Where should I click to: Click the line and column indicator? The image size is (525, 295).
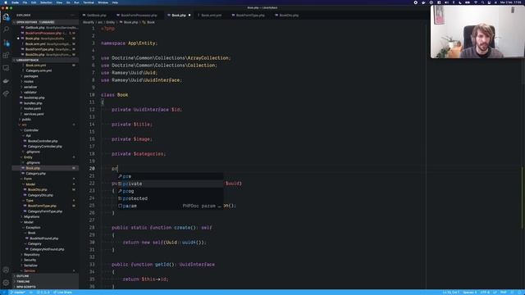[451, 293]
